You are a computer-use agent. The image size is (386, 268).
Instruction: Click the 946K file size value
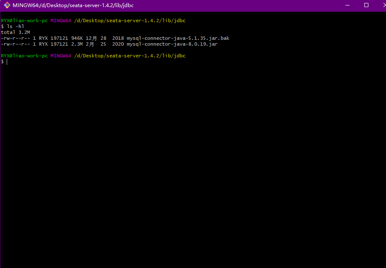click(77, 38)
